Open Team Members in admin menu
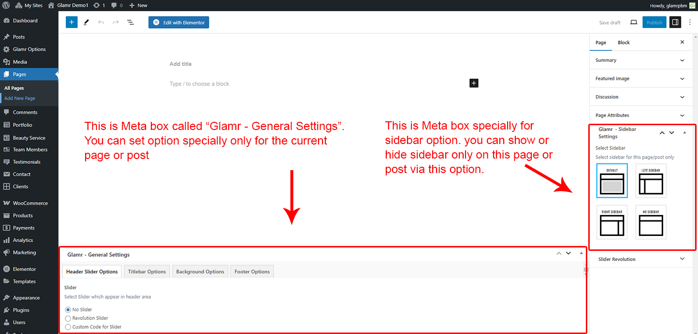698x334 pixels. pyautogui.click(x=29, y=150)
